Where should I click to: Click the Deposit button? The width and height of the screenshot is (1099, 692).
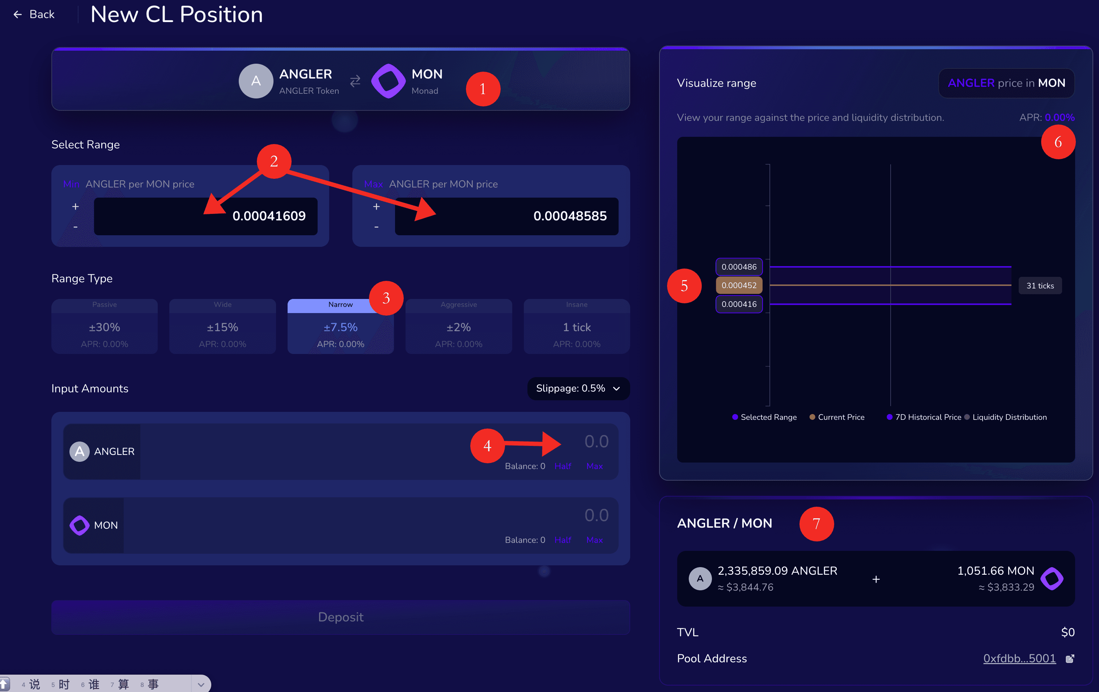(340, 617)
